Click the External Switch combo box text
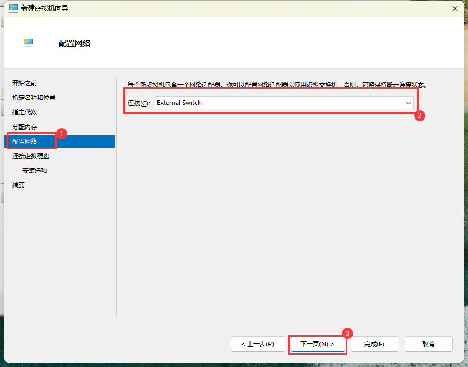This screenshot has width=468, height=367. pyautogui.click(x=179, y=103)
